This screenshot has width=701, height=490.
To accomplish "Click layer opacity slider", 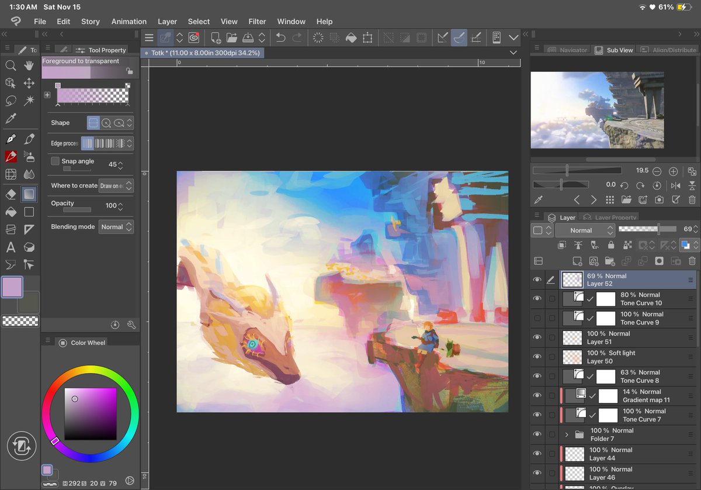I will tap(648, 230).
